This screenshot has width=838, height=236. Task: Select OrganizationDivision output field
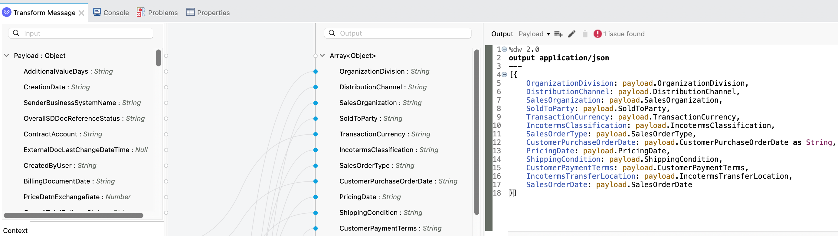(384, 72)
